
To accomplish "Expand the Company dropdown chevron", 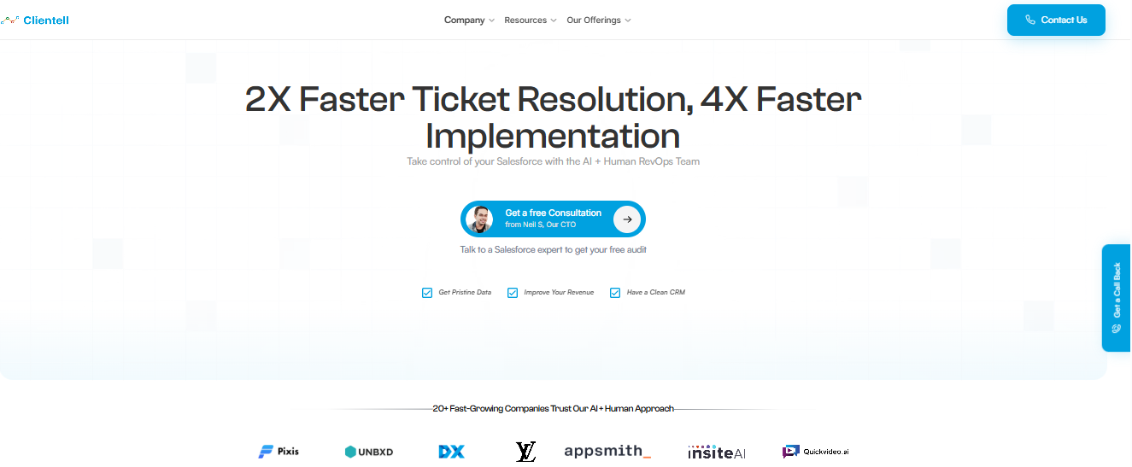I will (x=491, y=20).
